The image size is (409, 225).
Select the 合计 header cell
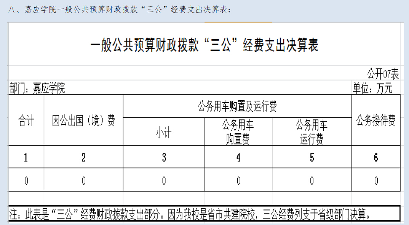pyautogui.click(x=26, y=120)
